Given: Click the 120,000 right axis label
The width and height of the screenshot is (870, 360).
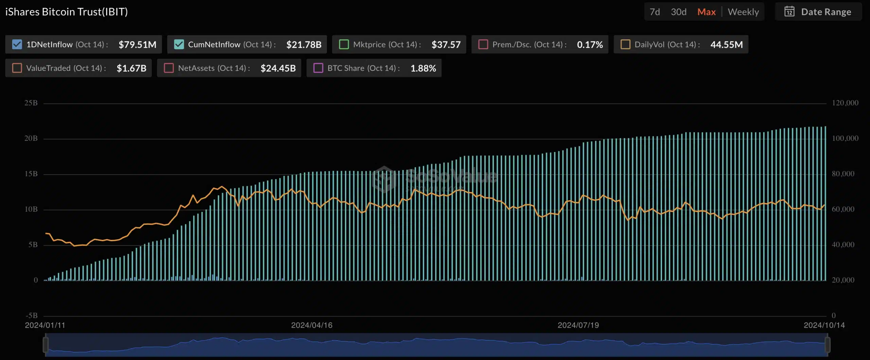Looking at the screenshot, I should [845, 103].
